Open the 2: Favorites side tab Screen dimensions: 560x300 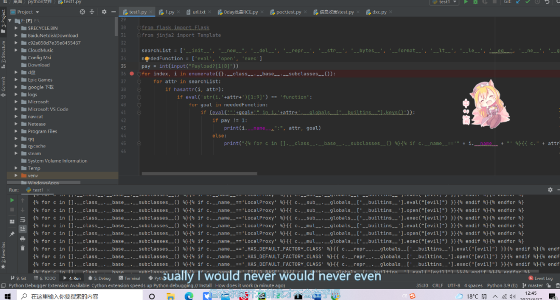coord(3,255)
